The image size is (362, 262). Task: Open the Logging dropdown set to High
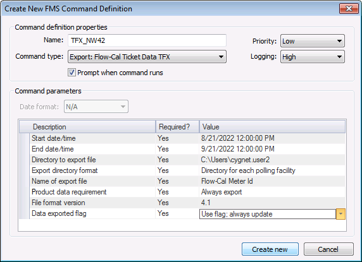tap(313, 57)
